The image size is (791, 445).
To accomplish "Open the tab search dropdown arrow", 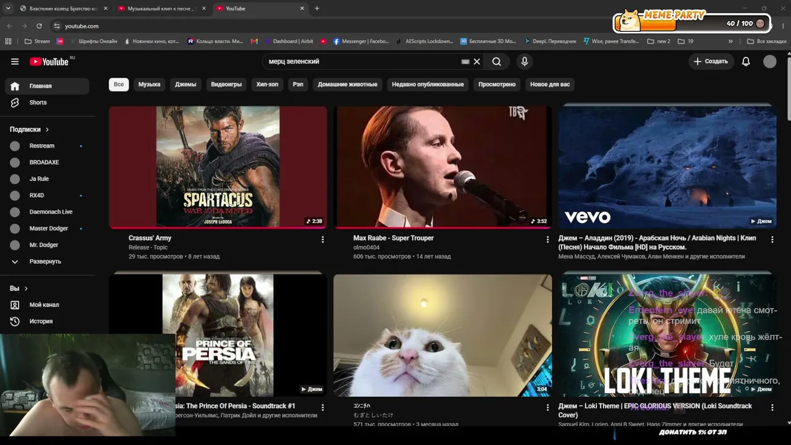I will (8, 9).
